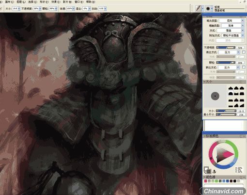247x195 pixels.
Task: Click the swap colors arrows icon
Action: click(205, 173)
